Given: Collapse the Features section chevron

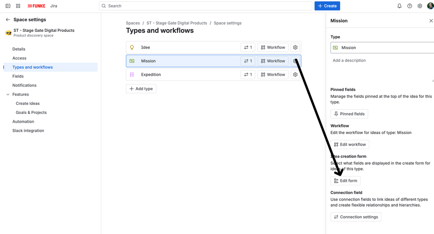Looking at the screenshot, I should 8,94.
